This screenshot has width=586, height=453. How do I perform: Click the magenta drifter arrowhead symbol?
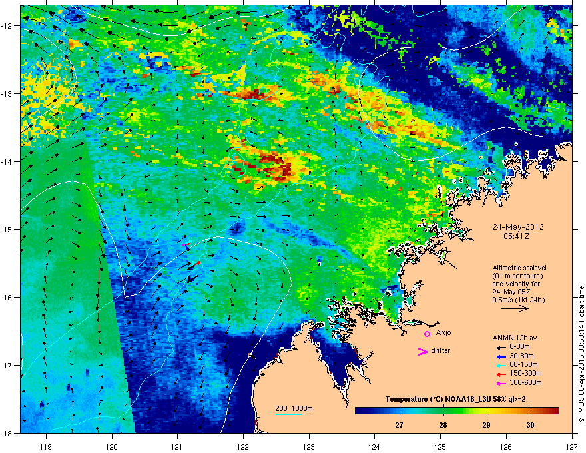click(422, 351)
